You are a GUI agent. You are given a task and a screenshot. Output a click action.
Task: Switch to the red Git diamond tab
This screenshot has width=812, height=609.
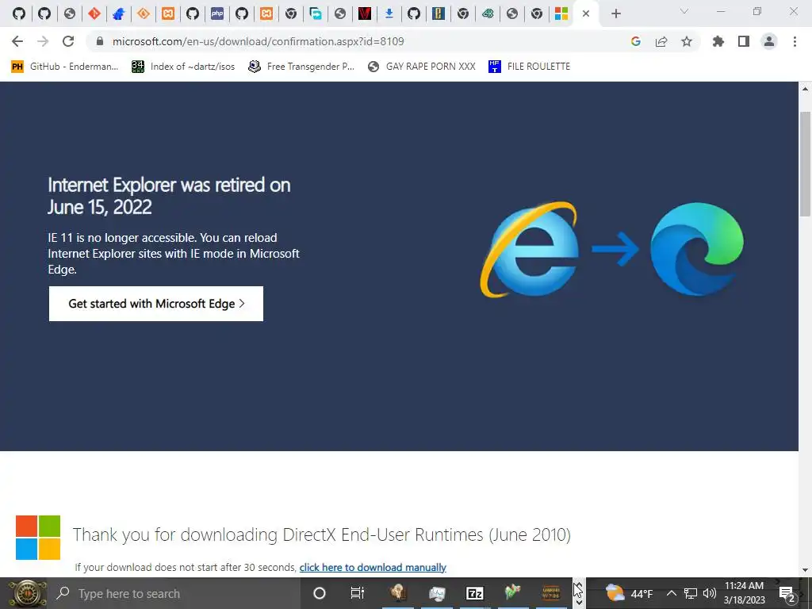pos(94,14)
